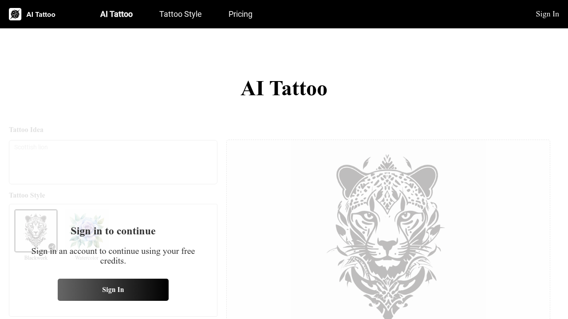The width and height of the screenshot is (568, 319).
Task: Open the sign in to continue dialog heading
Action: click(113, 231)
